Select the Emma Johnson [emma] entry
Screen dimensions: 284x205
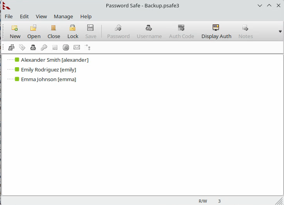pos(48,79)
